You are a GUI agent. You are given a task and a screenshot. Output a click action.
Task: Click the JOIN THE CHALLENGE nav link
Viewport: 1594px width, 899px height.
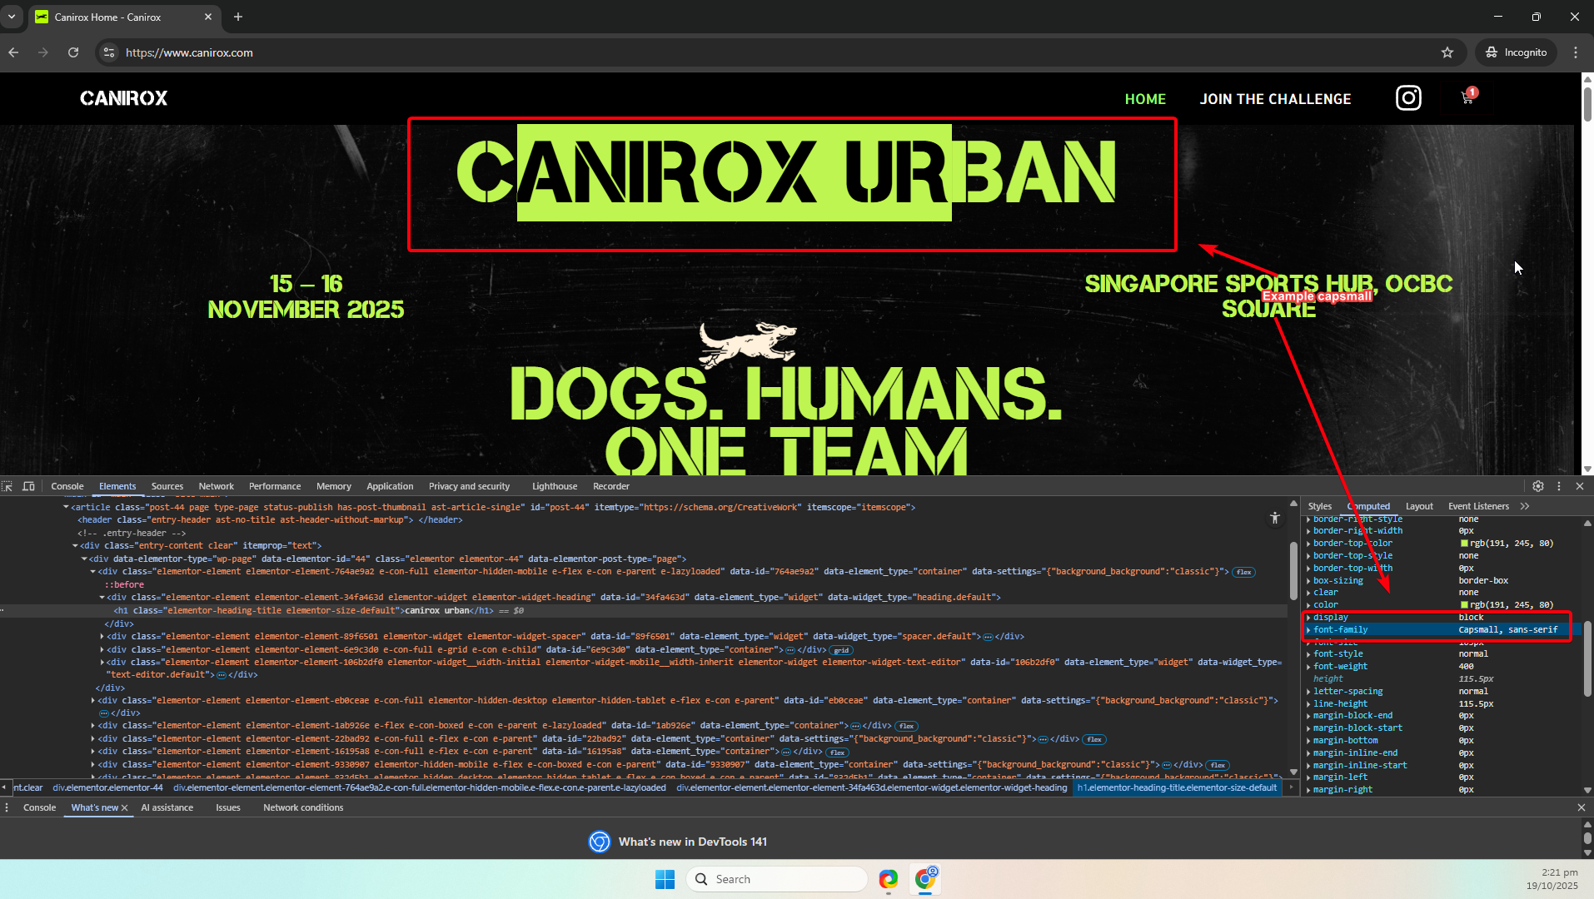[x=1275, y=99]
